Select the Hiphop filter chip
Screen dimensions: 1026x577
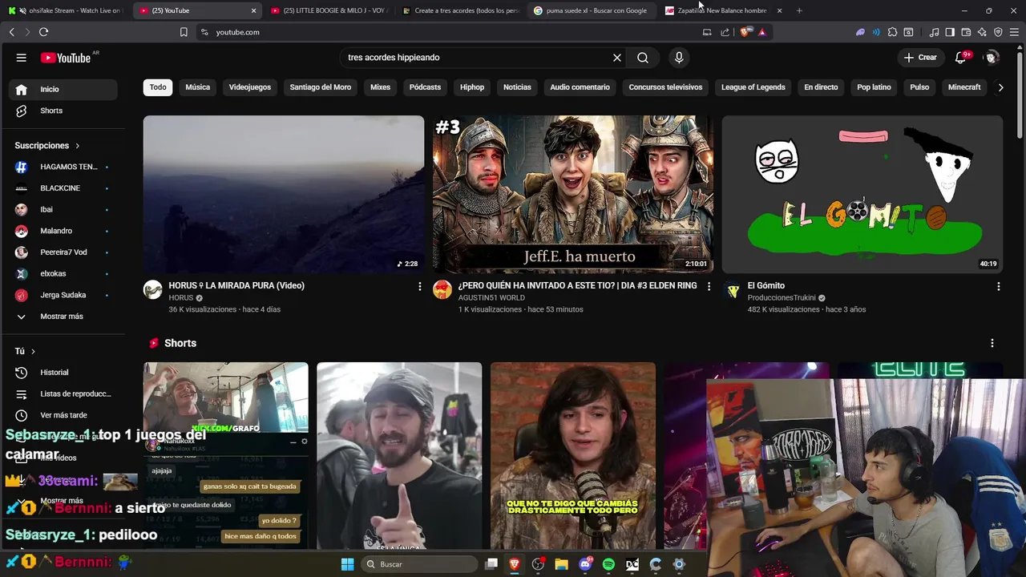tap(472, 87)
